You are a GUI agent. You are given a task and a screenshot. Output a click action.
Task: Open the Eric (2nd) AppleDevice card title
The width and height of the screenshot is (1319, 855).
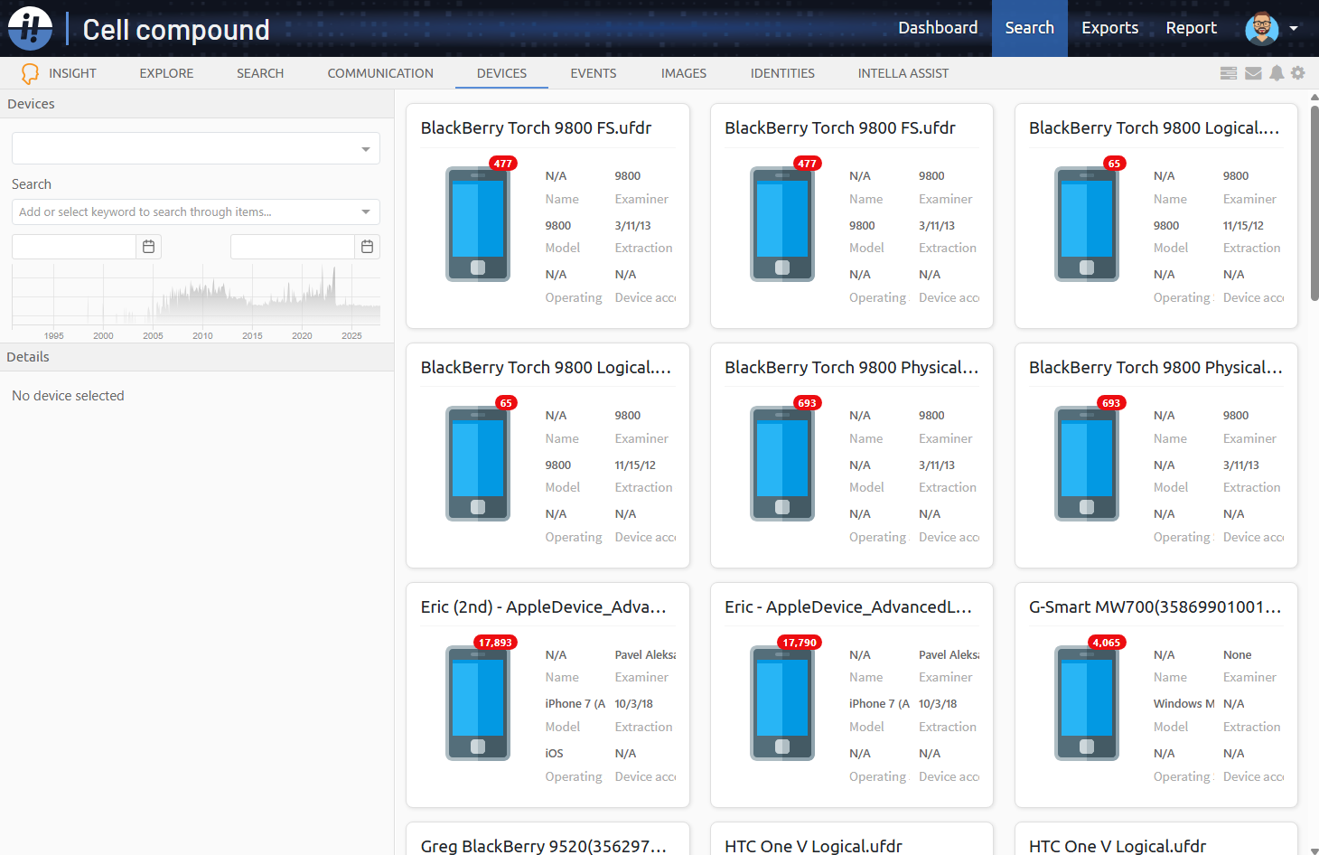tap(543, 607)
